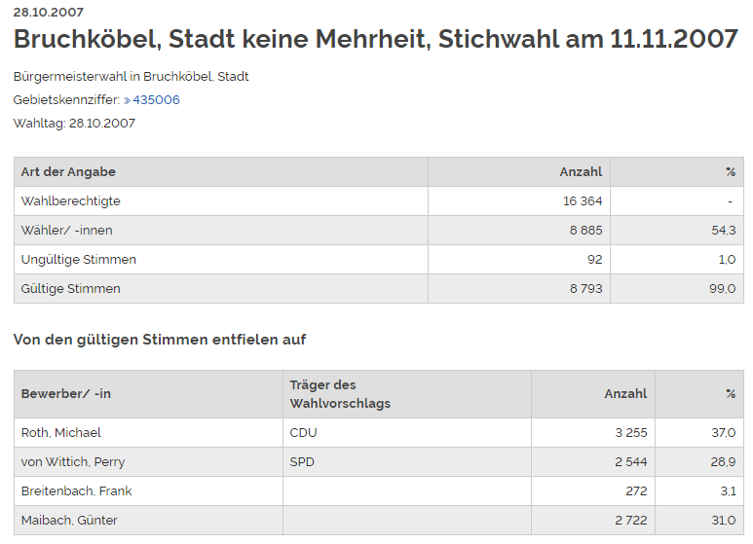Viewport: 753px width, 544px height.
Task: Click the 'Von den gültigen Stimmen entfielen auf' subheading
Action: (x=160, y=340)
